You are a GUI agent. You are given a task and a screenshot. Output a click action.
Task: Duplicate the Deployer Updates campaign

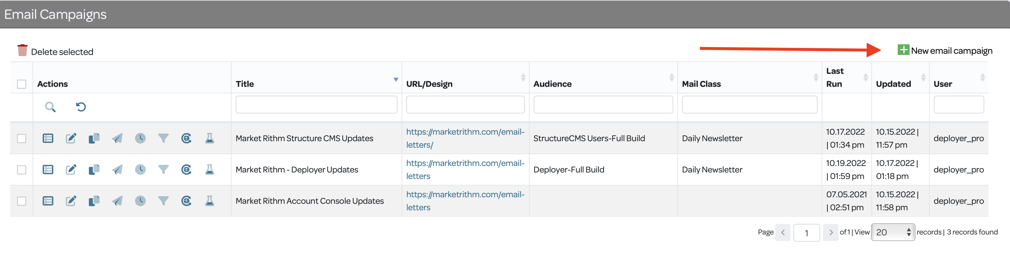point(94,170)
